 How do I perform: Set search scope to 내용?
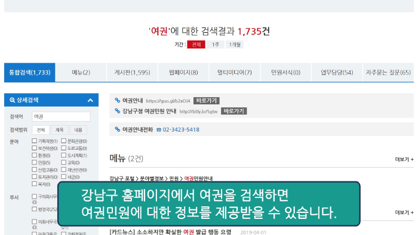coord(78,130)
